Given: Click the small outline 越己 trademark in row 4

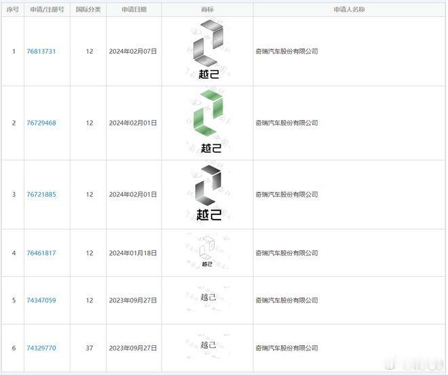Looking at the screenshot, I should pos(207,252).
